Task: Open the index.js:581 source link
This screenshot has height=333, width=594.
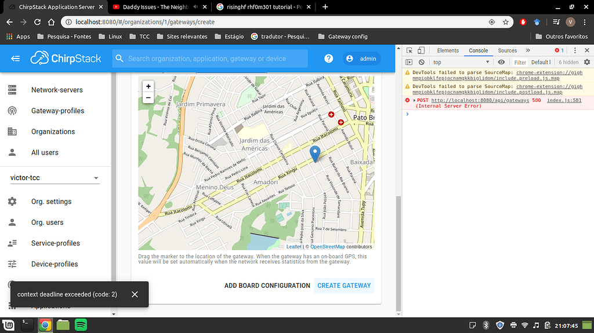Action: [x=564, y=100]
